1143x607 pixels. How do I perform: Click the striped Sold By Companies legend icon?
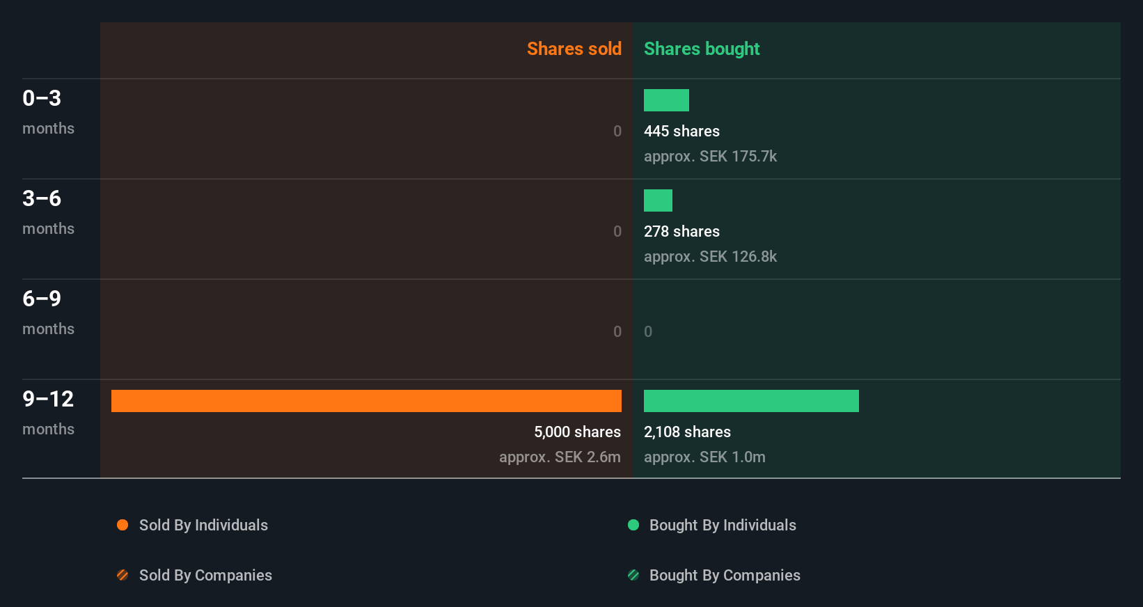tap(123, 575)
